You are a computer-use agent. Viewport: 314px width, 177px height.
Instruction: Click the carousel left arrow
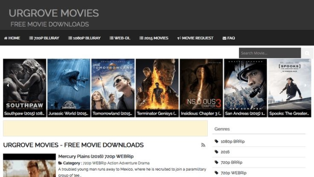point(8,85)
